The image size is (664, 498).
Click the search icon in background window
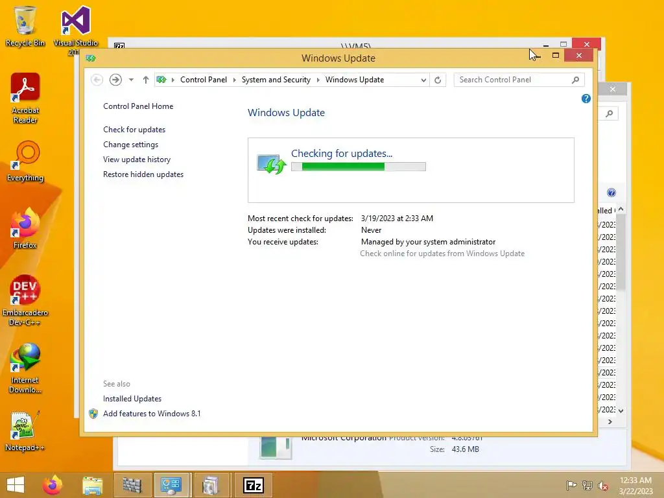[609, 113]
